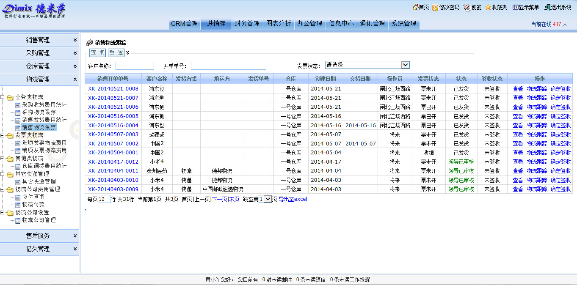Collapse the 物流公司费用管理 tree folder
The height and width of the screenshot is (285, 577).
tap(3, 189)
